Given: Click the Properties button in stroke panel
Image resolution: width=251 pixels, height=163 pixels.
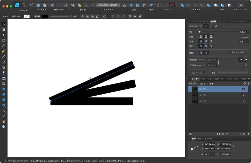Looking at the screenshot, I should coord(198,73).
